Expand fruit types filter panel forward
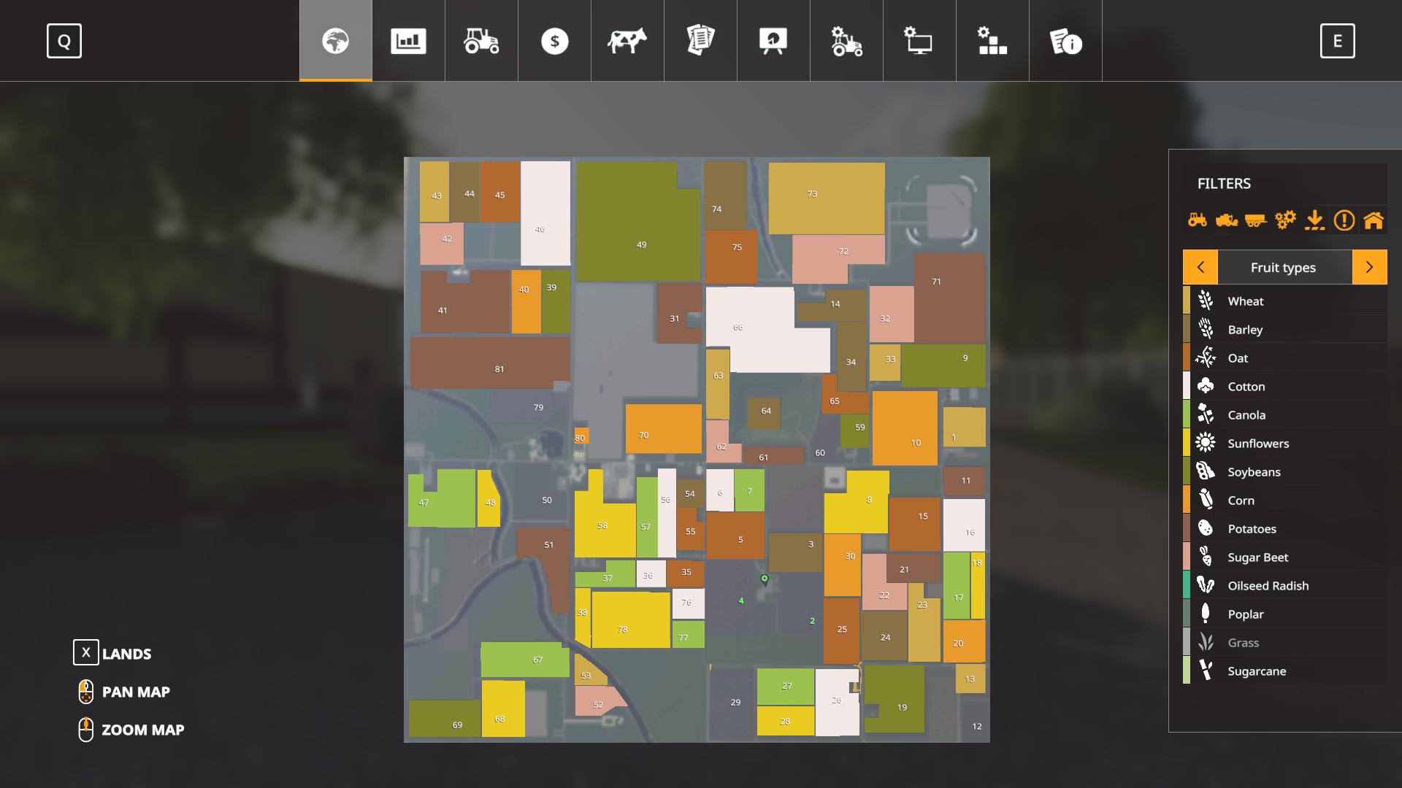 click(1368, 266)
